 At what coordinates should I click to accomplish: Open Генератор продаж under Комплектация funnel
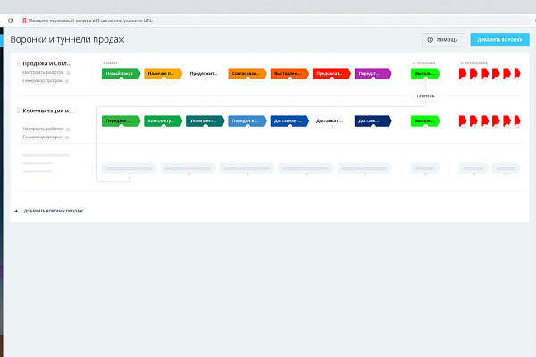[x=42, y=137]
